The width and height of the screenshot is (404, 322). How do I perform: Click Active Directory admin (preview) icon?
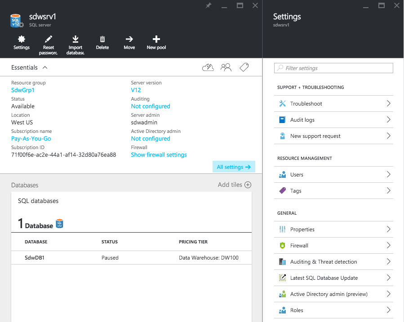pyautogui.click(x=282, y=294)
